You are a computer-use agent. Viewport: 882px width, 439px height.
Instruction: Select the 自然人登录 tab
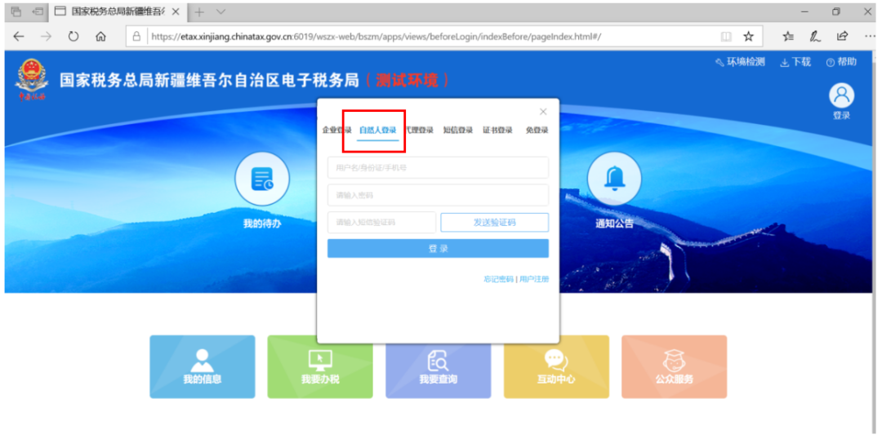click(377, 131)
